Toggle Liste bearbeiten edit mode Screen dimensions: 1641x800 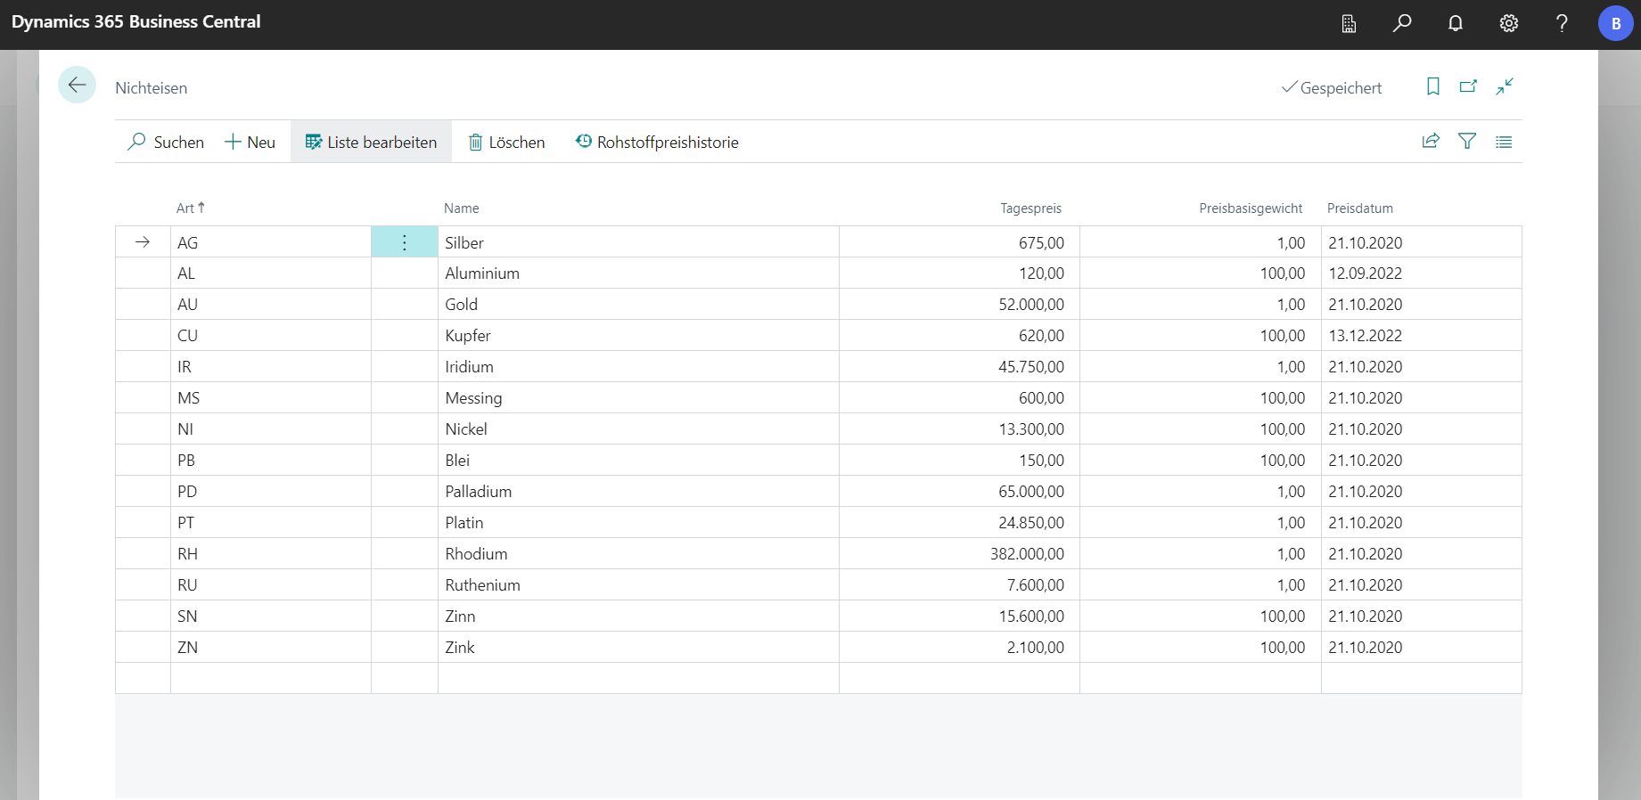tap(371, 142)
